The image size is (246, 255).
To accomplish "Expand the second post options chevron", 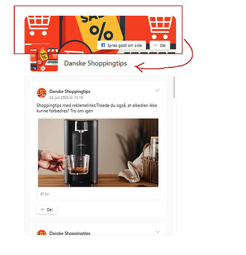I will tap(157, 232).
